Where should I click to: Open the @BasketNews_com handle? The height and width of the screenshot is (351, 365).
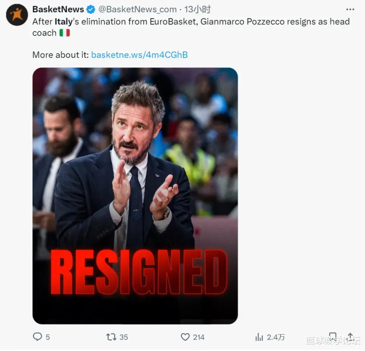(138, 10)
